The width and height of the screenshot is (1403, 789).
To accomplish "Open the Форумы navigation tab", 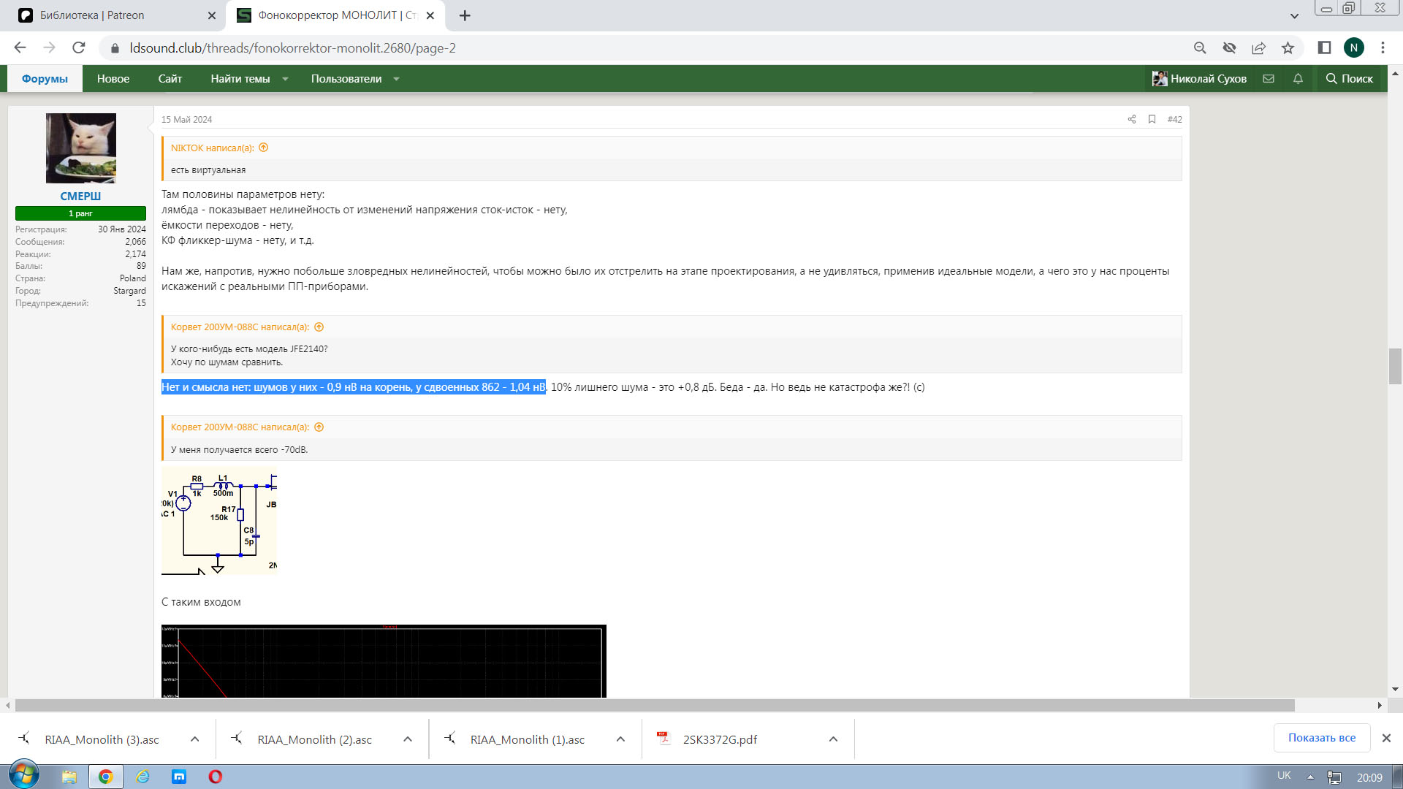I will click(45, 79).
